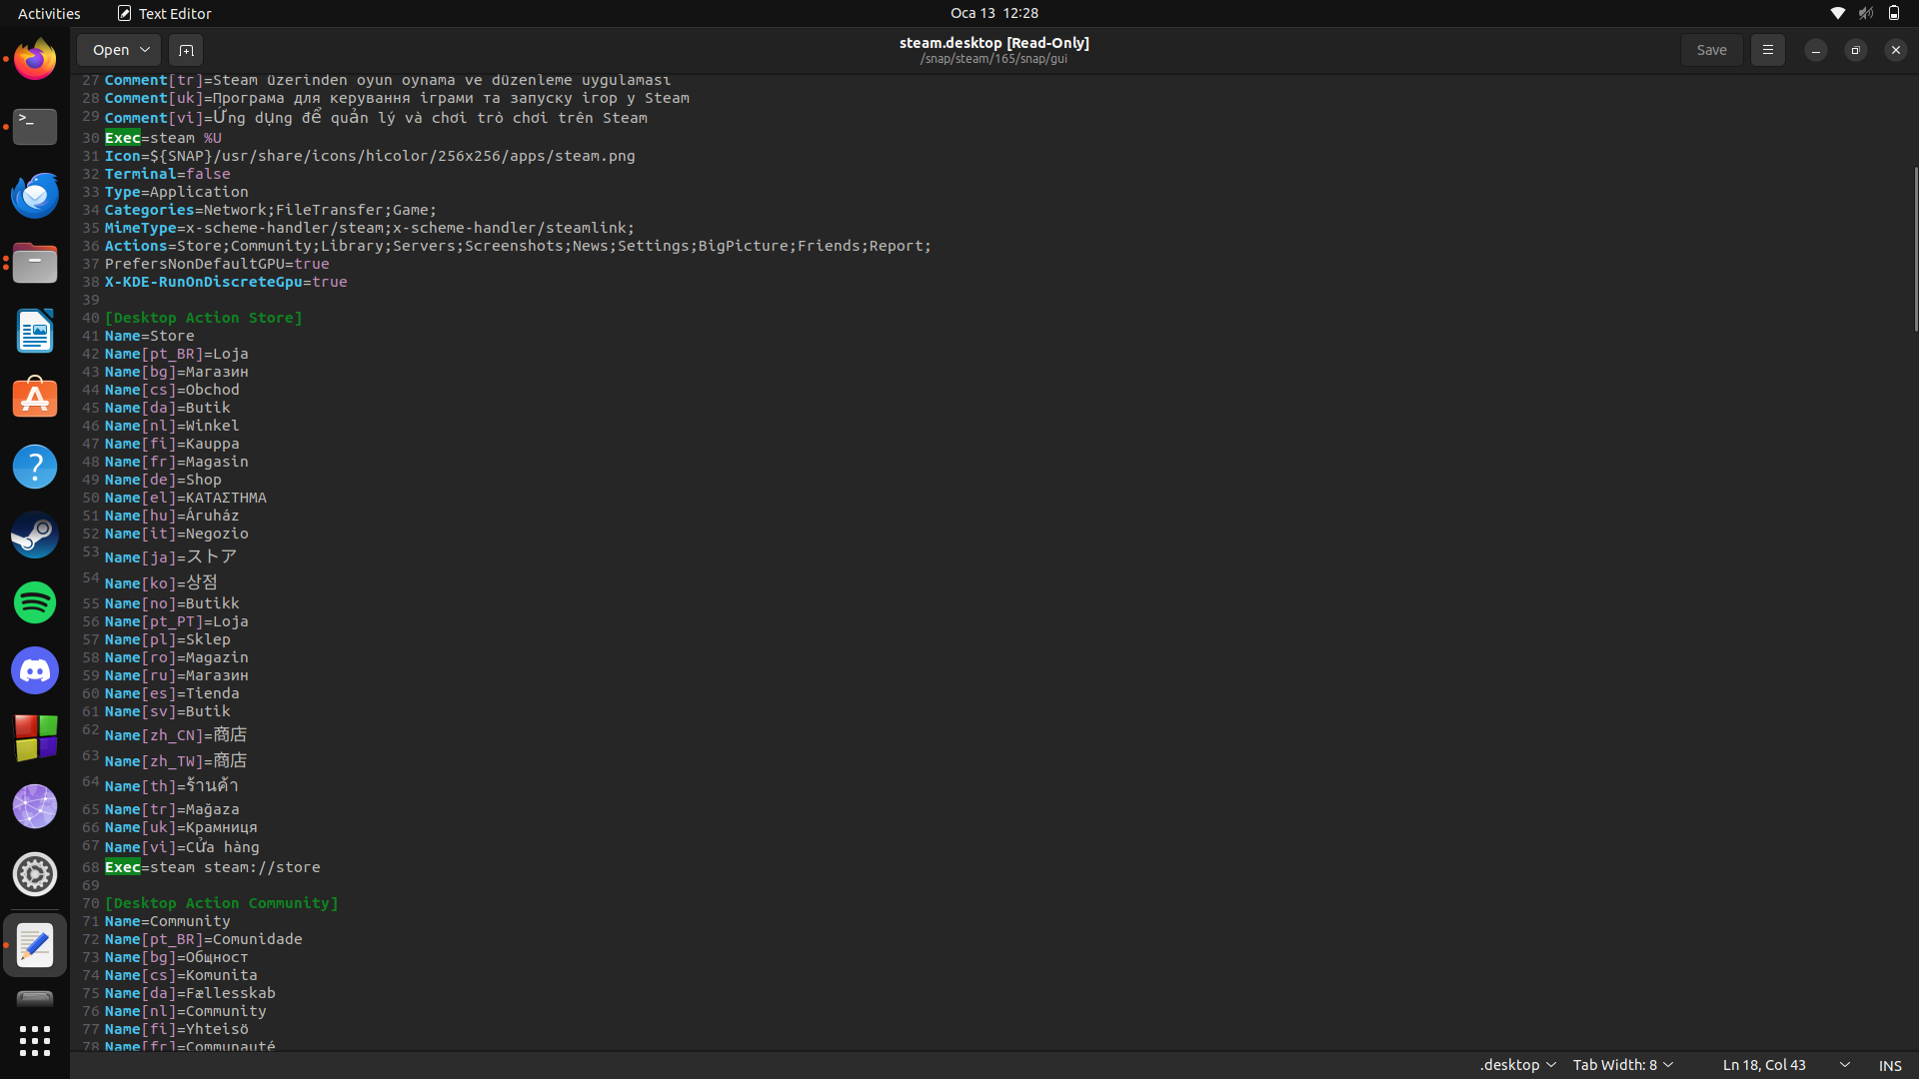Expand the Ln 18, Col 43 position dropdown
The image size is (1919, 1079).
click(1844, 1065)
